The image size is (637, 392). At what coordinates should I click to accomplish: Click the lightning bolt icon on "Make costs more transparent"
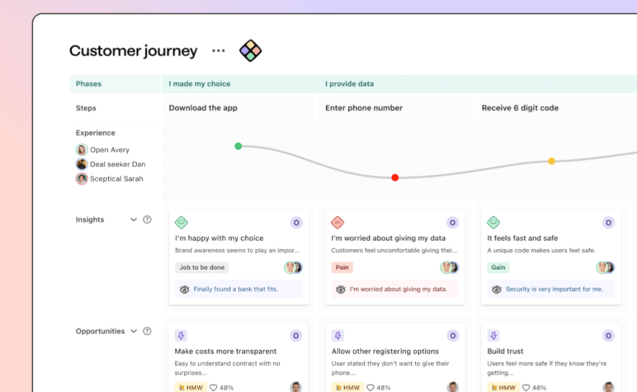(181, 335)
